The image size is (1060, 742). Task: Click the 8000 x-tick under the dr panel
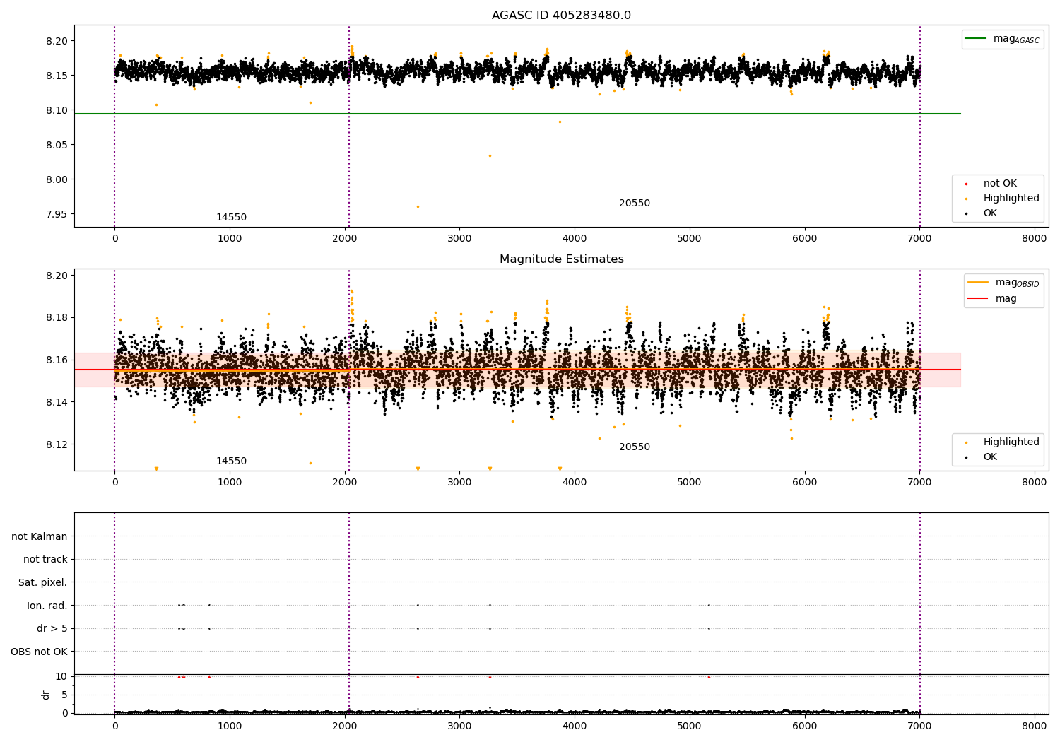pyautogui.click(x=1035, y=726)
